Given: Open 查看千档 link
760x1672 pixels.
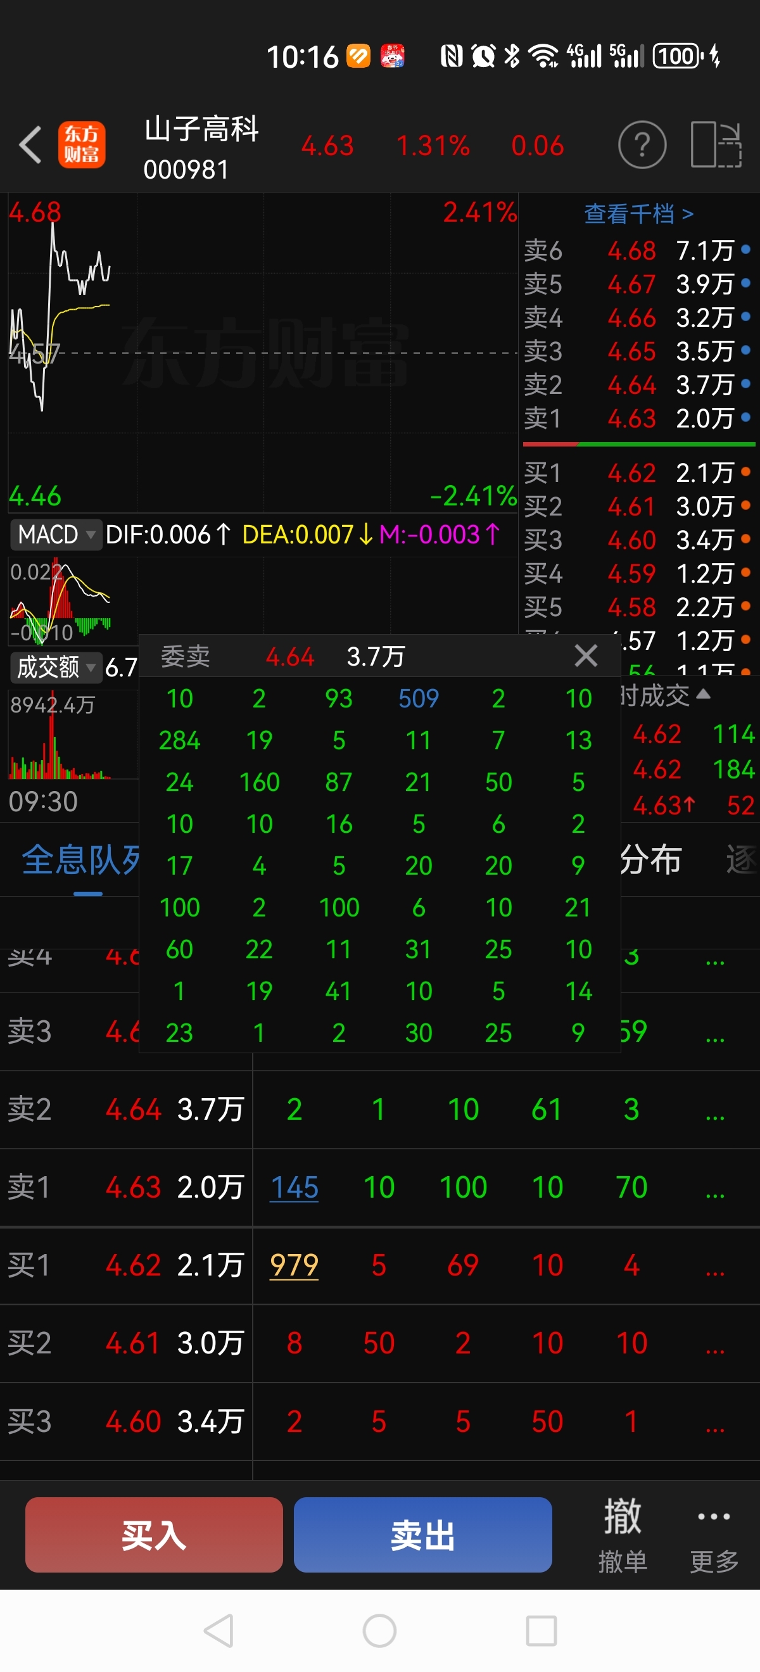Looking at the screenshot, I should pyautogui.click(x=638, y=213).
